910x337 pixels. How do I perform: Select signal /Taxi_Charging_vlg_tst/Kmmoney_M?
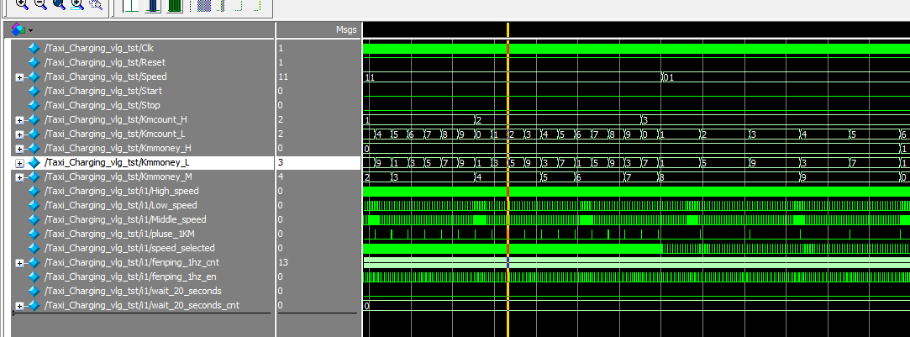click(x=118, y=177)
